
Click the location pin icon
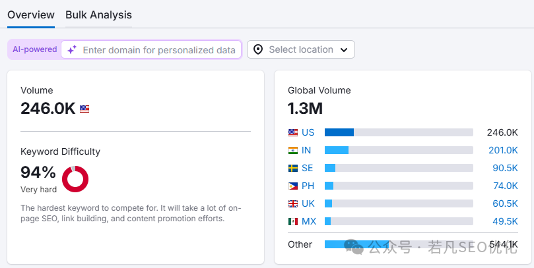(x=258, y=50)
